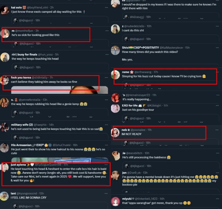Open more menu on miyuki's tweet

click(218, 199)
